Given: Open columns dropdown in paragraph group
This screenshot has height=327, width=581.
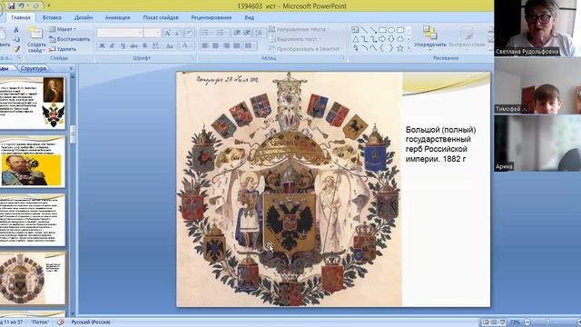Looking at the screenshot, I should (251, 45).
